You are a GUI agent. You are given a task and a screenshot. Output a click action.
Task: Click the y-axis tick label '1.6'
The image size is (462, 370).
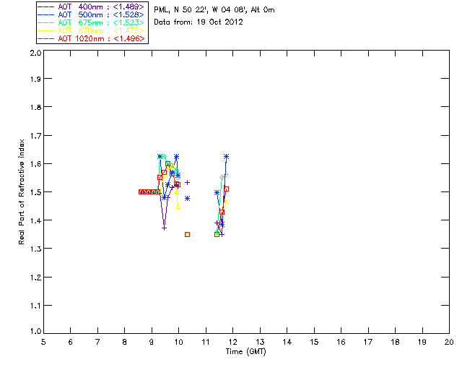coord(35,164)
